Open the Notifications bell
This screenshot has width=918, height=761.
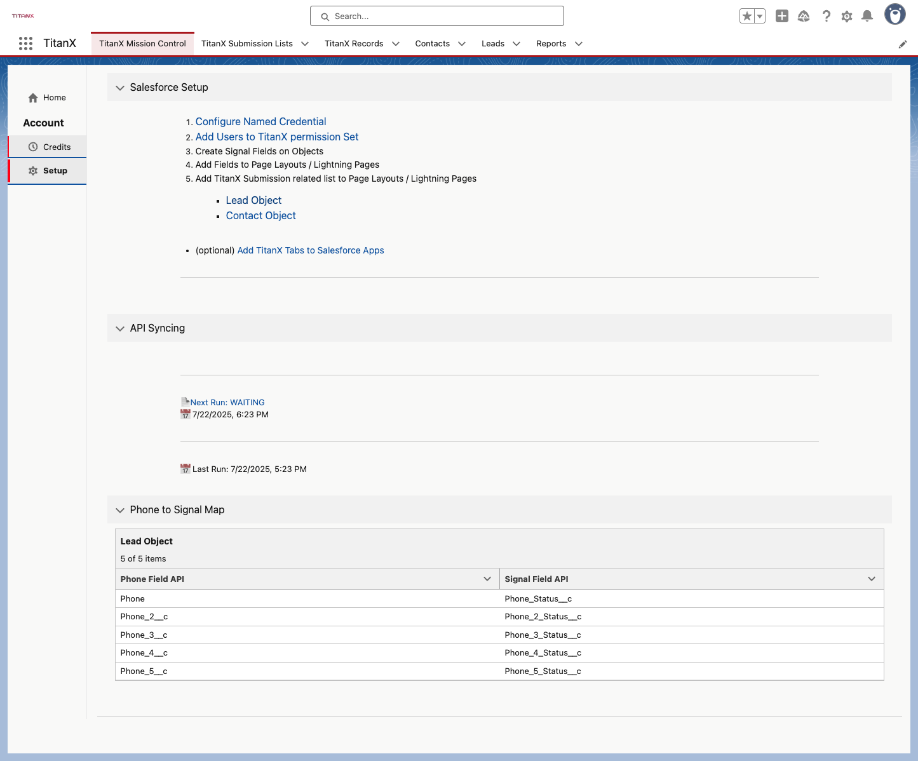point(867,17)
